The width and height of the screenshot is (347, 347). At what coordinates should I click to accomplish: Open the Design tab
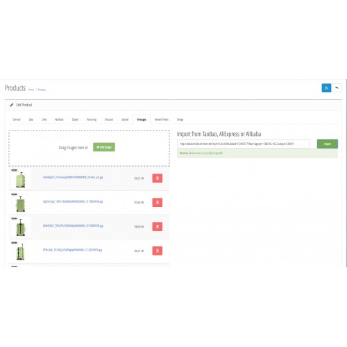pyautogui.click(x=180, y=119)
